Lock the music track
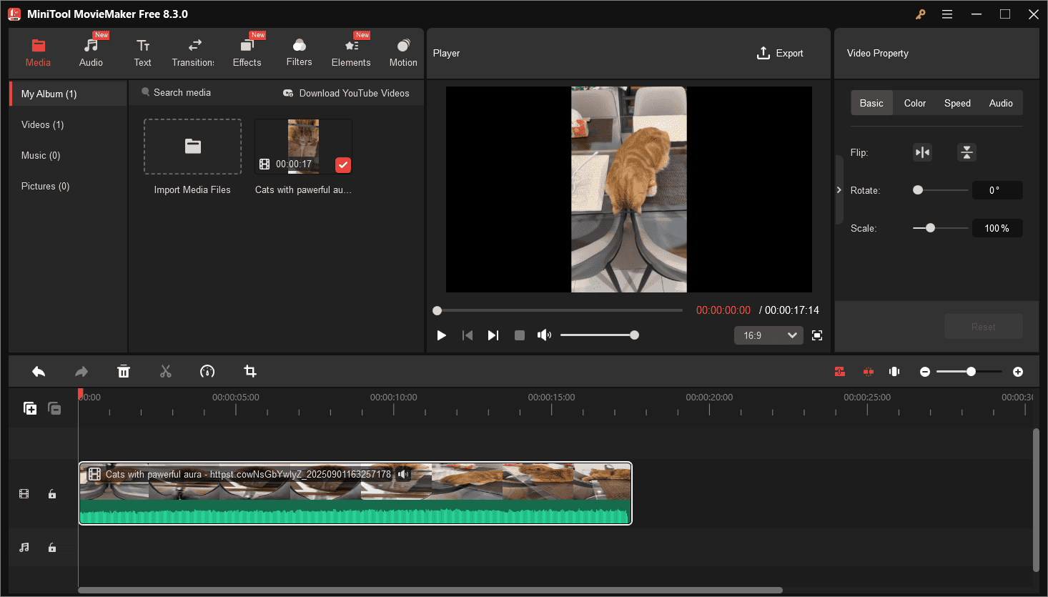 tap(52, 548)
